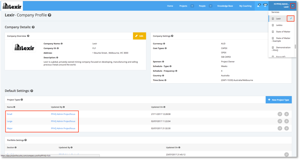The height and width of the screenshot is (160, 300).
Task: Click info icon on Project Types Updated On column
Action: (x=164, y=107)
